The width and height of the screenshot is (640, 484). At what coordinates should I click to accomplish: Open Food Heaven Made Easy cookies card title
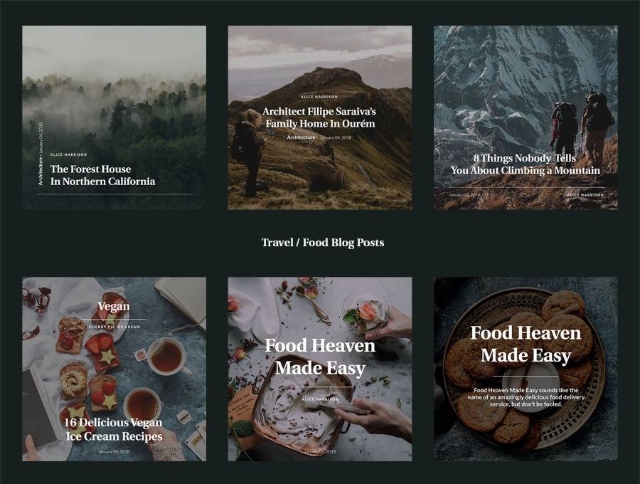tap(526, 344)
